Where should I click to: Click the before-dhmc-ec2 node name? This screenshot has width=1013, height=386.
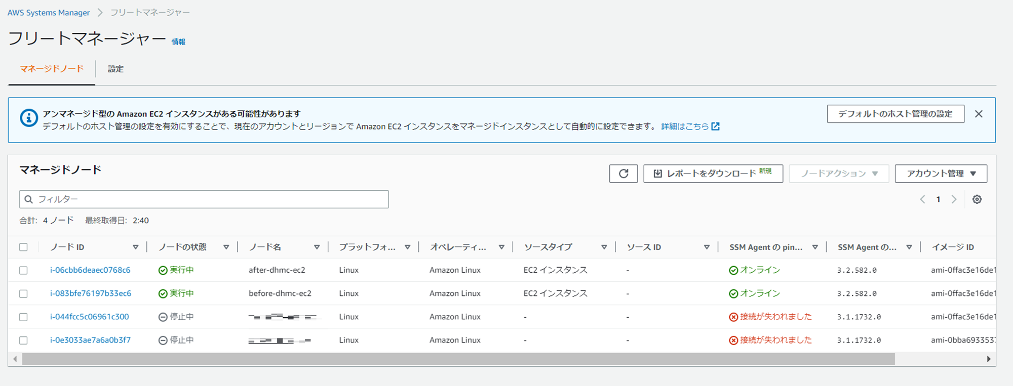click(x=280, y=293)
